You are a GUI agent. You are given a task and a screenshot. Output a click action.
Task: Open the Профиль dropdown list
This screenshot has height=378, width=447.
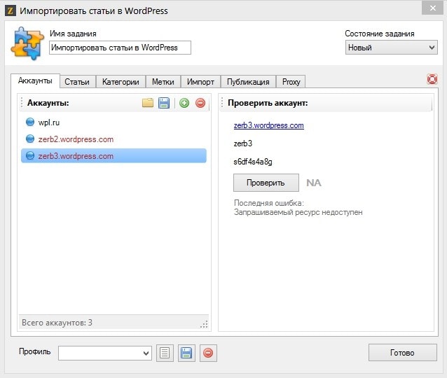[x=105, y=353]
